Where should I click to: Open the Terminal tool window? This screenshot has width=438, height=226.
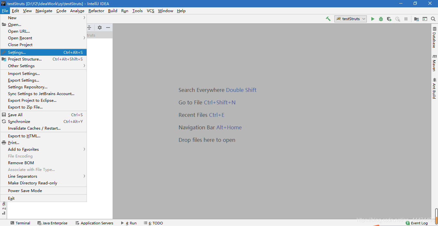click(20, 223)
